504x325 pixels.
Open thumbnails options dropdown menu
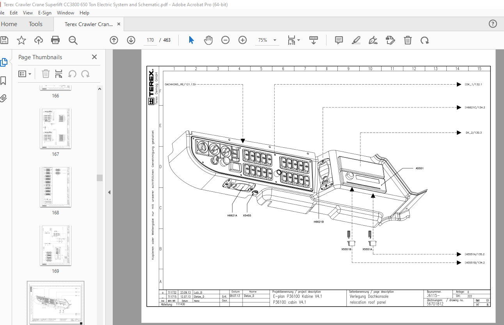point(25,74)
